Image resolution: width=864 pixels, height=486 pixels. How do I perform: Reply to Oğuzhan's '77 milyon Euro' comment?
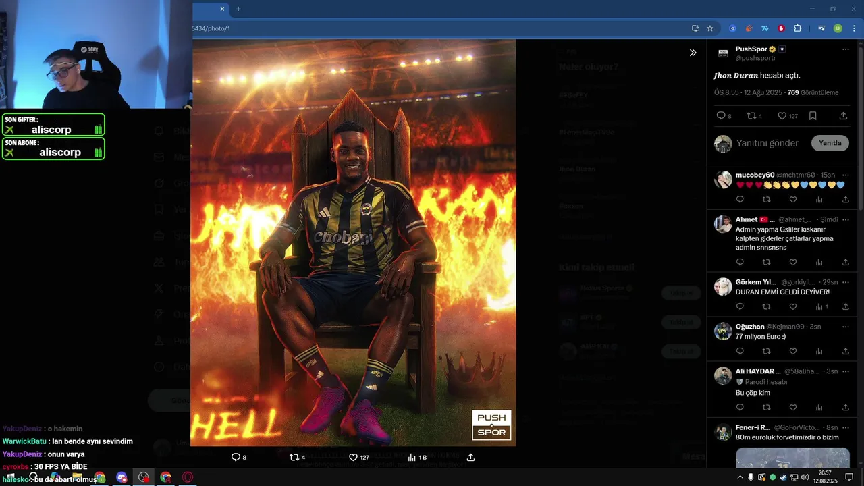click(740, 351)
